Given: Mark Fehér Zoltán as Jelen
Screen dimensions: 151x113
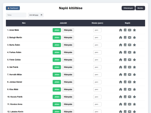Looking at the screenshot, I should pyautogui.click(x=57, y=60).
